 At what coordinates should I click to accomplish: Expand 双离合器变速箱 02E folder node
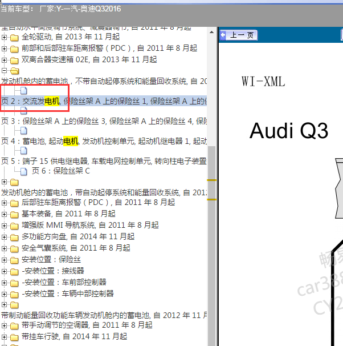tap(4, 60)
